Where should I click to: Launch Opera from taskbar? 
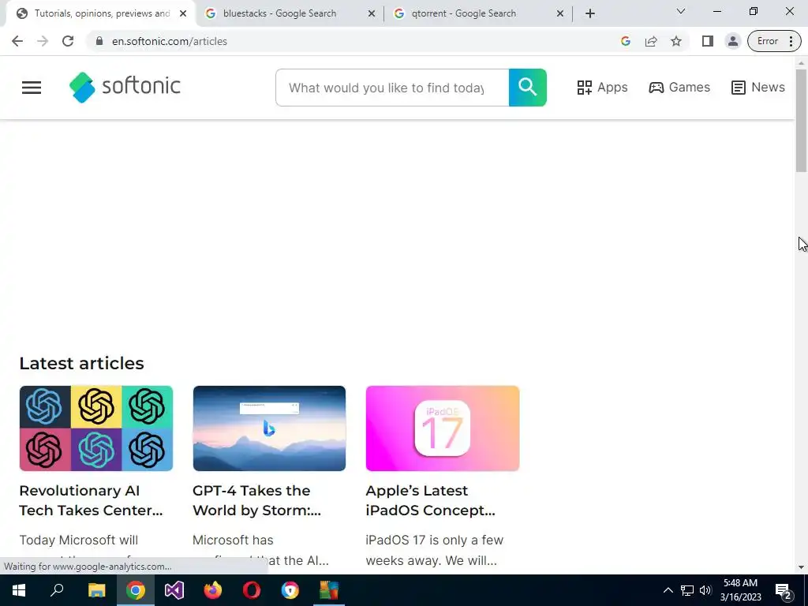252,590
